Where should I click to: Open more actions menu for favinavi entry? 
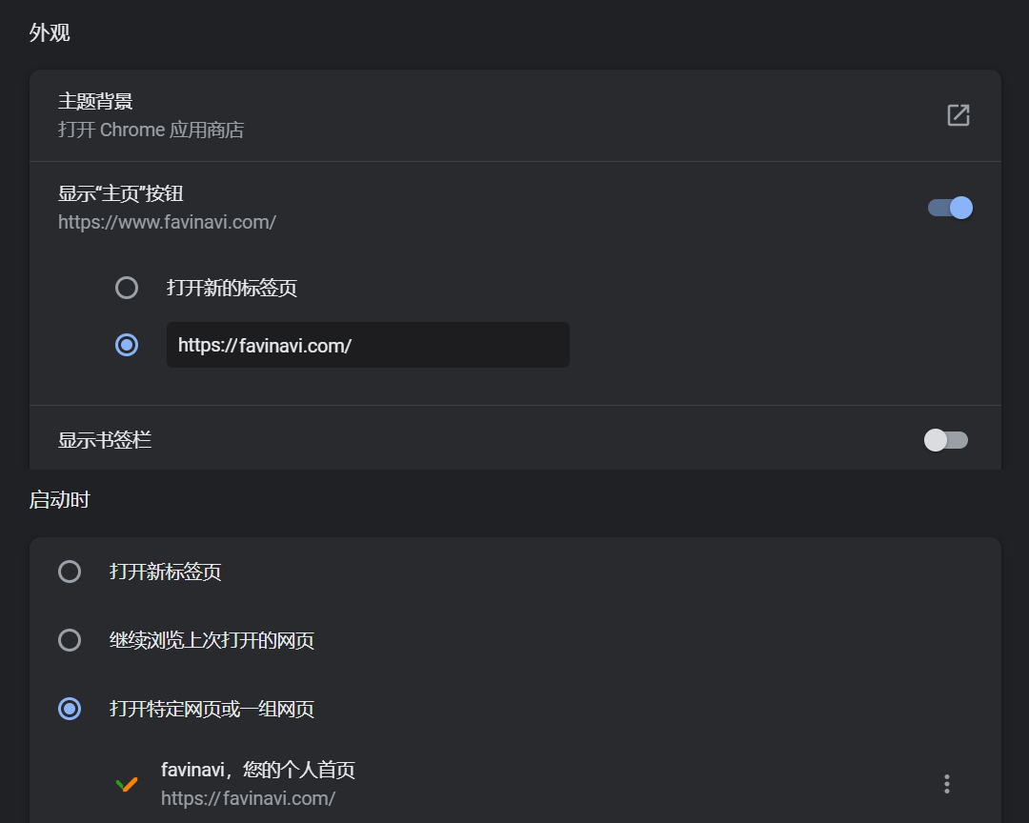946,784
